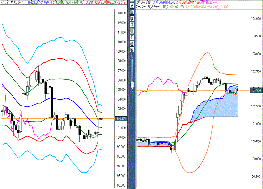This screenshot has height=189, width=263.
Task: Click the 105.000 axis label
Action: coord(121,90)
